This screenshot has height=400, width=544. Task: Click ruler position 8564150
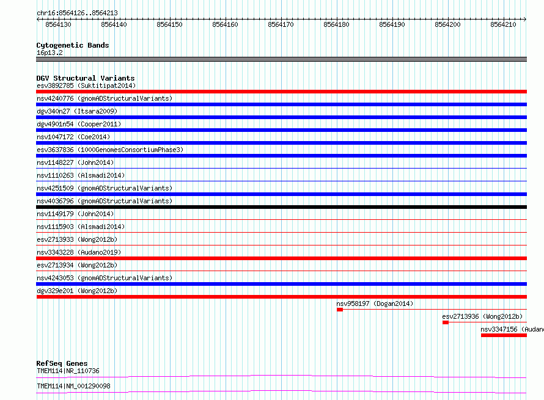[169, 24]
